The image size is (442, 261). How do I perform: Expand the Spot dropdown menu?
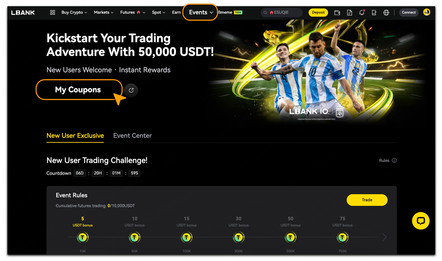159,12
